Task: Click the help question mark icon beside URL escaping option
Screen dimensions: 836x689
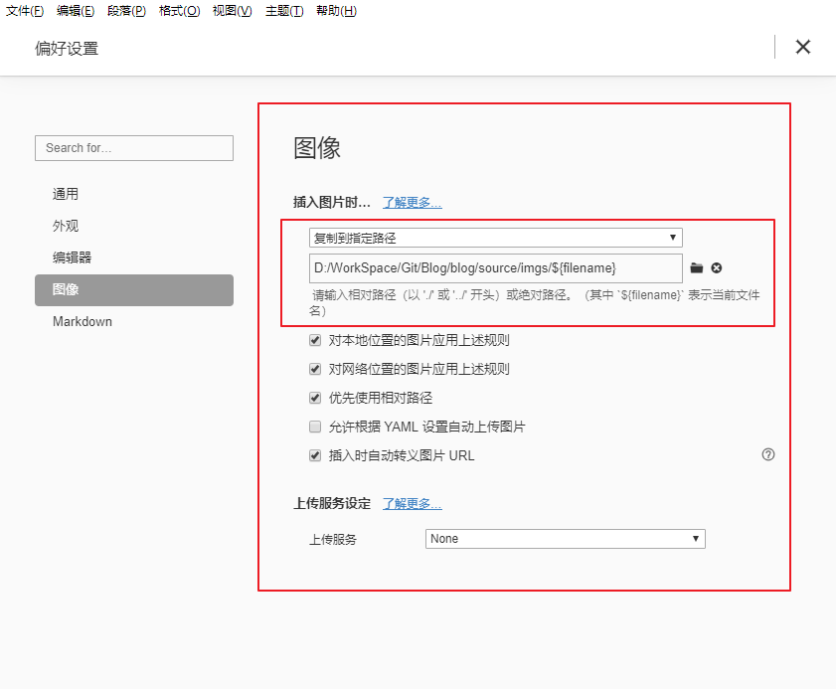Action: pyautogui.click(x=767, y=454)
